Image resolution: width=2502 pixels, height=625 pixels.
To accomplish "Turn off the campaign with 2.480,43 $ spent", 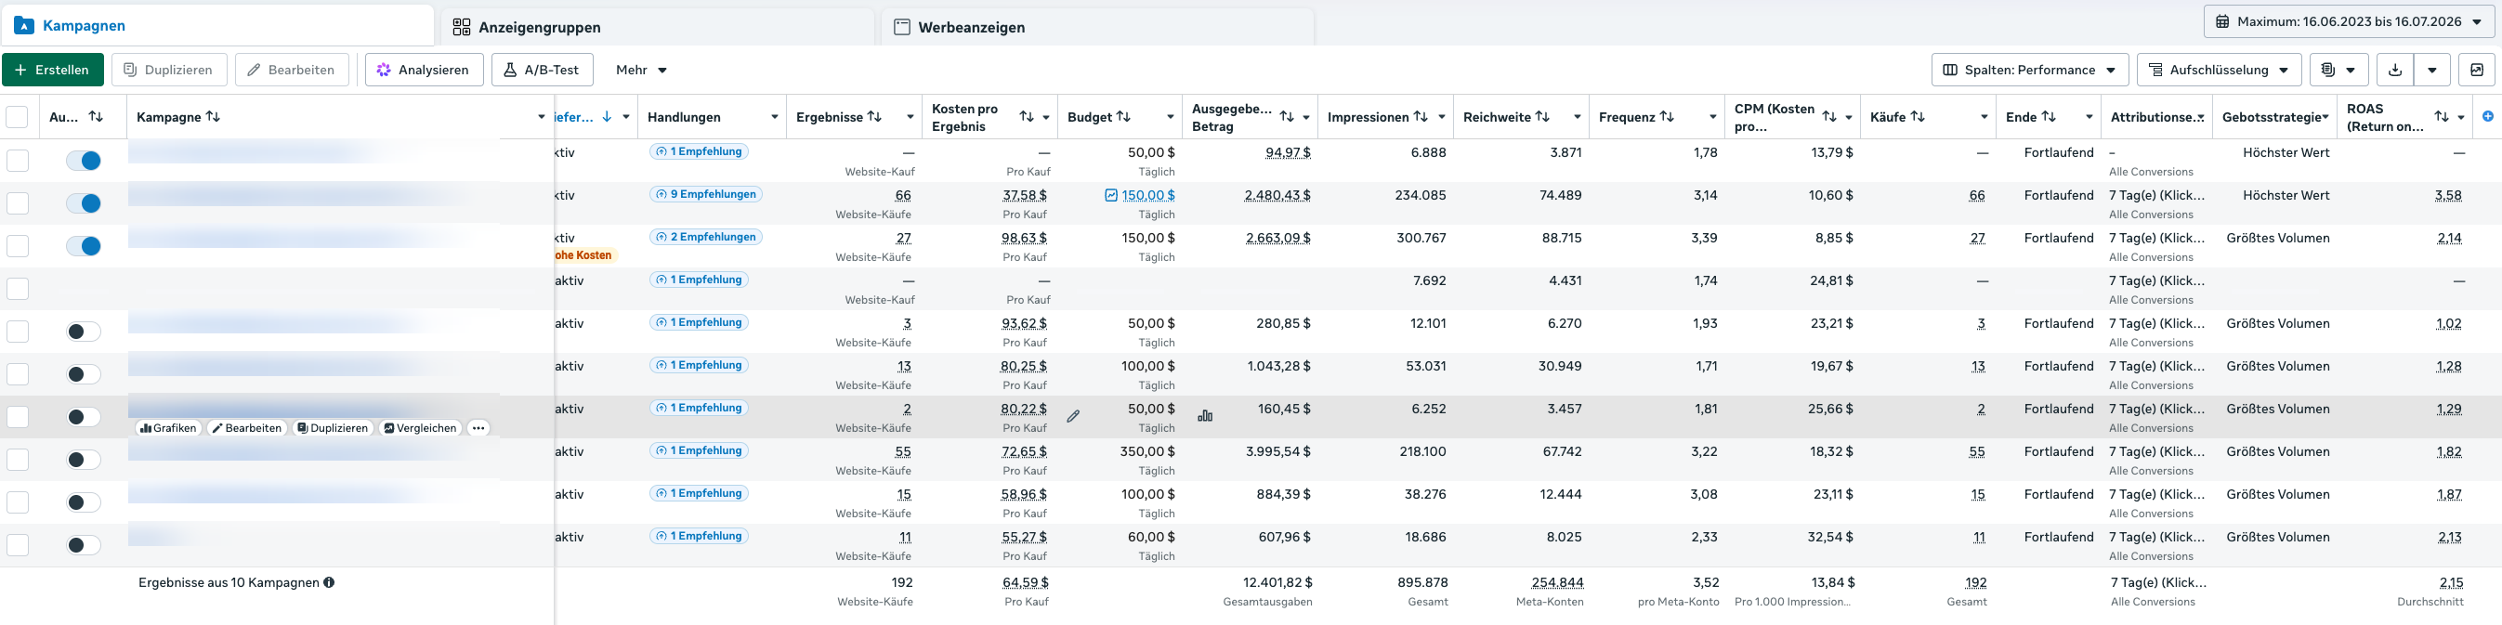I will (84, 203).
